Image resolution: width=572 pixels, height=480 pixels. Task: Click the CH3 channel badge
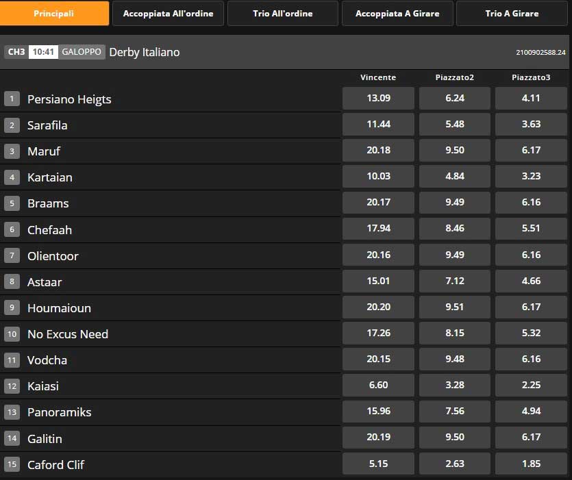tap(16, 52)
